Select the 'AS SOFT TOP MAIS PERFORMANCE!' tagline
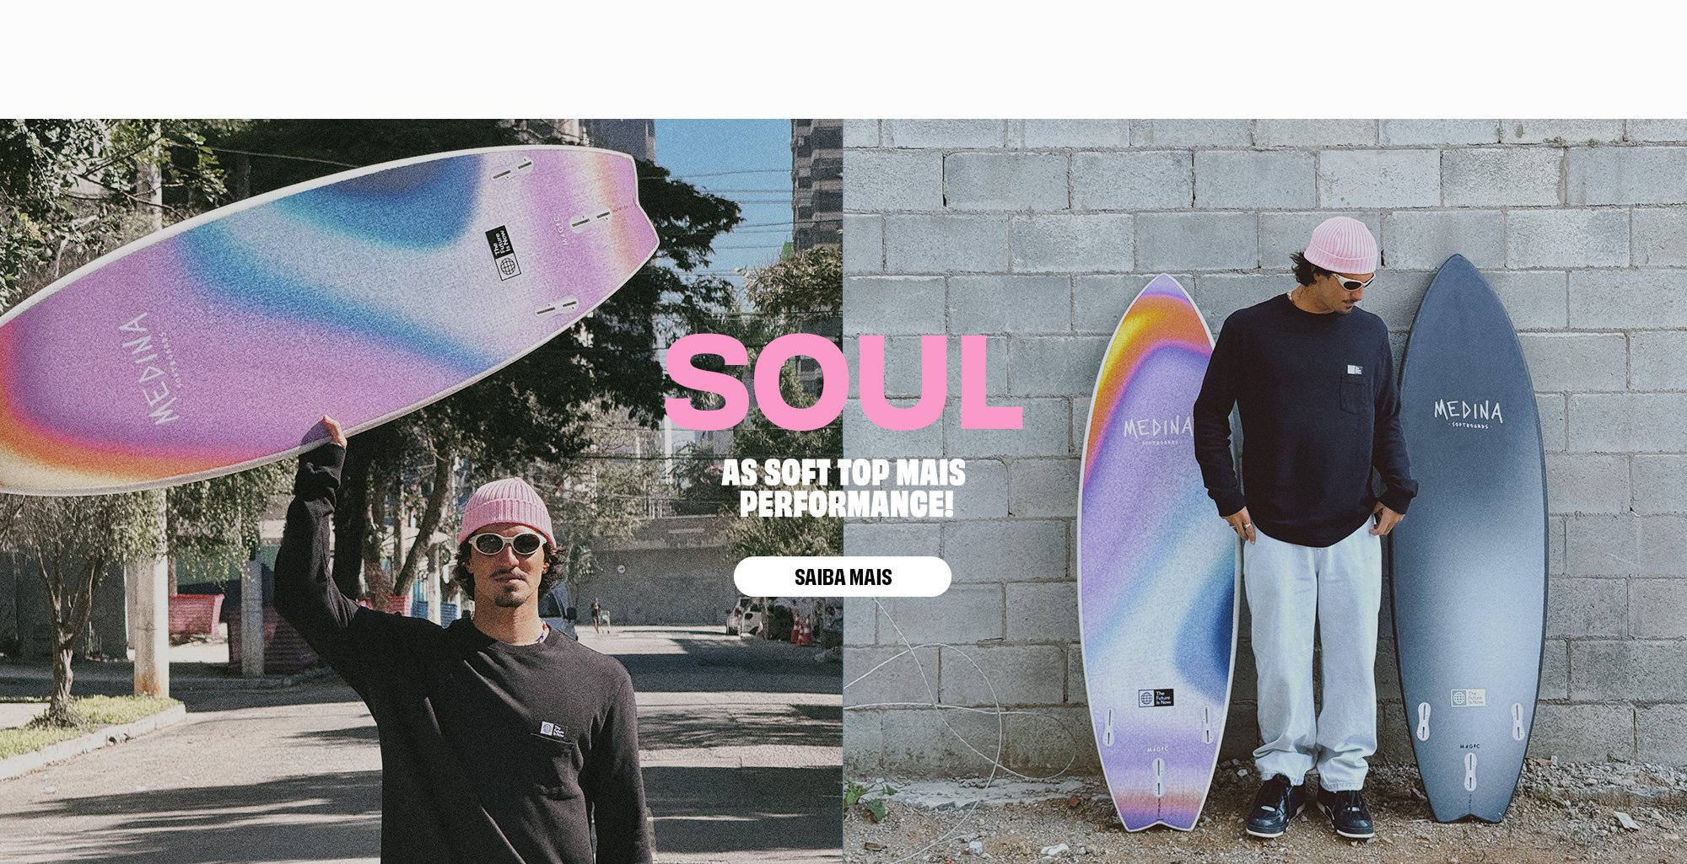The width and height of the screenshot is (1687, 864). click(x=844, y=488)
